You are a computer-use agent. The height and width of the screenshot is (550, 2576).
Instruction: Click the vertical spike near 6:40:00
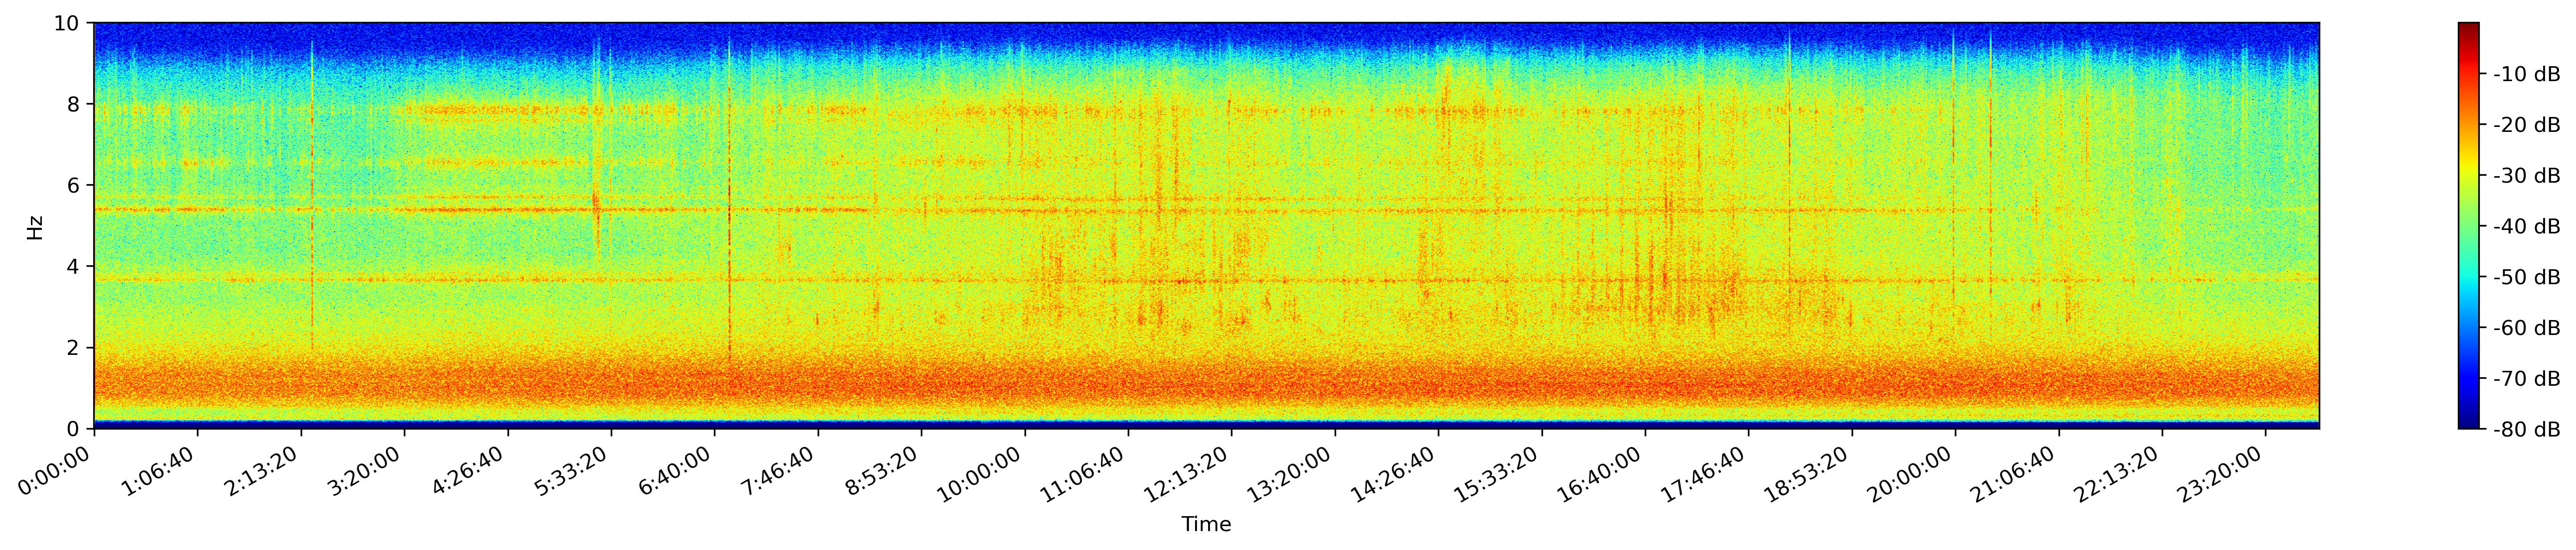(x=729, y=200)
